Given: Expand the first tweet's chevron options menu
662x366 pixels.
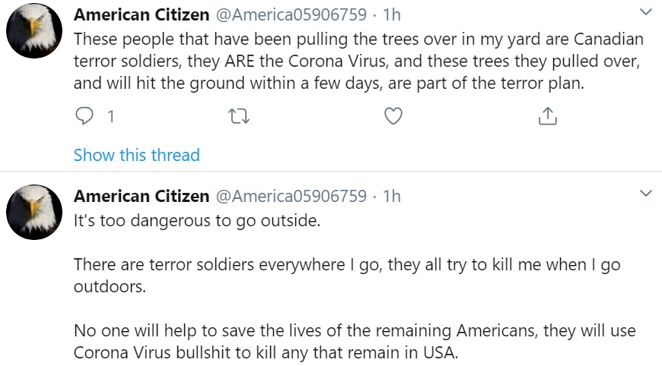Looking at the screenshot, I should [646, 12].
